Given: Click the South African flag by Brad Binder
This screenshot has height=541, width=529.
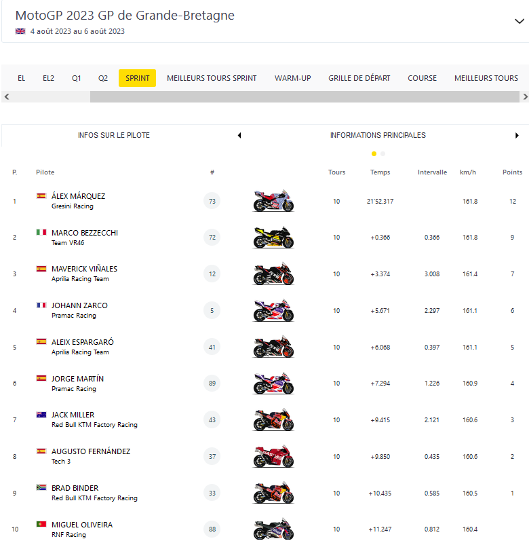Looking at the screenshot, I should coord(41,488).
